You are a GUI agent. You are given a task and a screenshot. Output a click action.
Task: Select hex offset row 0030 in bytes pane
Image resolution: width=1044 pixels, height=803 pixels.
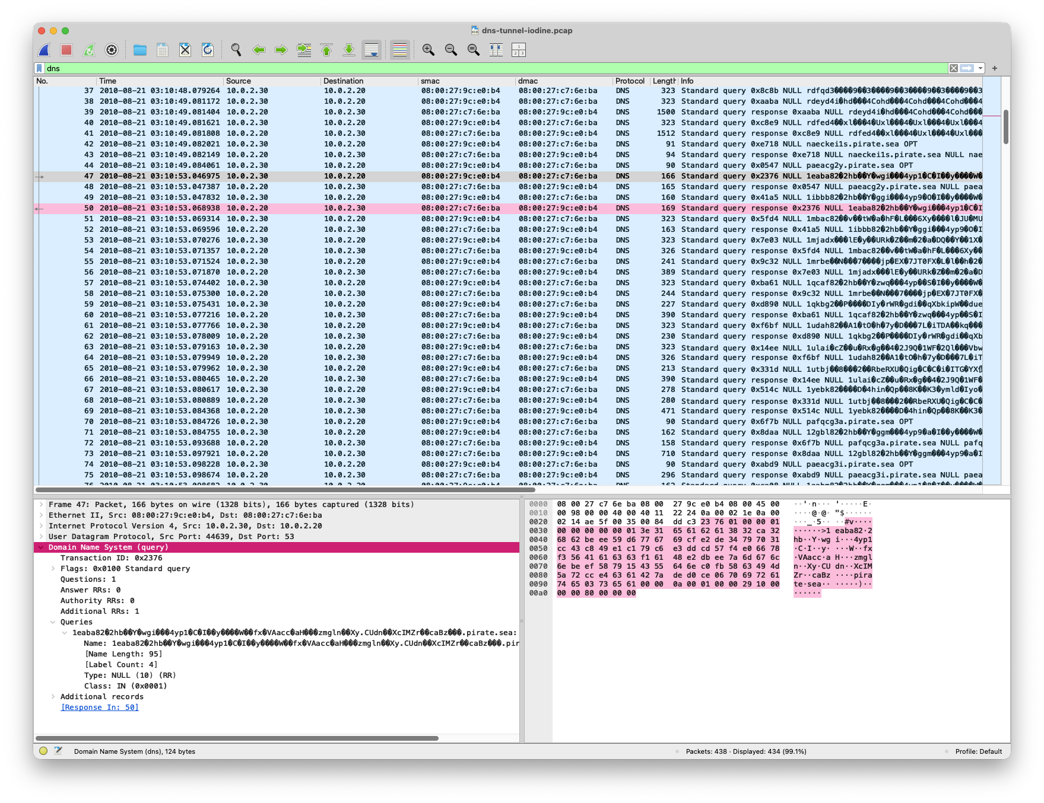pos(538,531)
